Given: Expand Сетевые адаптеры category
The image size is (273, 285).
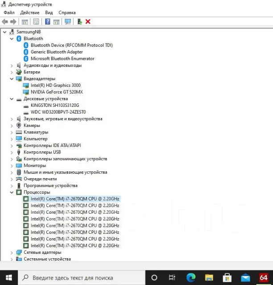Looking at the screenshot, I should click(12, 252).
